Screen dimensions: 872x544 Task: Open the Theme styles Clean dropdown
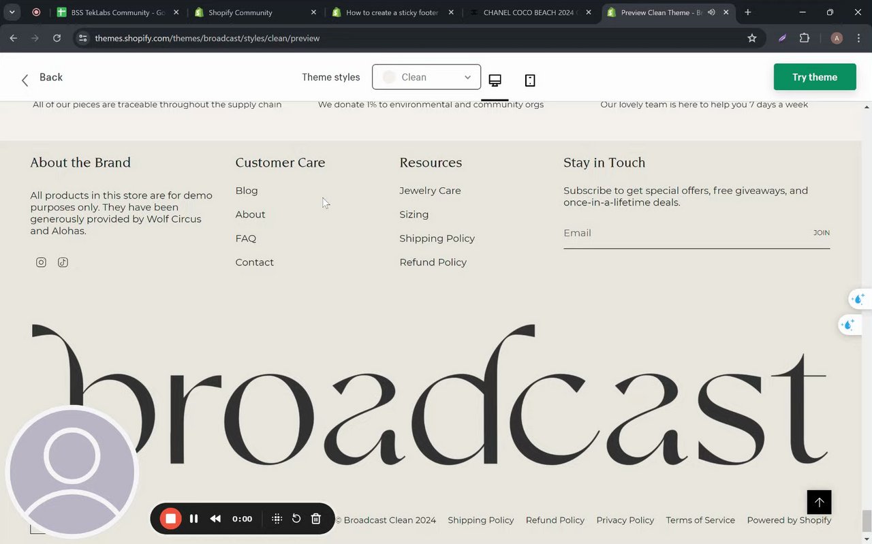(x=426, y=77)
